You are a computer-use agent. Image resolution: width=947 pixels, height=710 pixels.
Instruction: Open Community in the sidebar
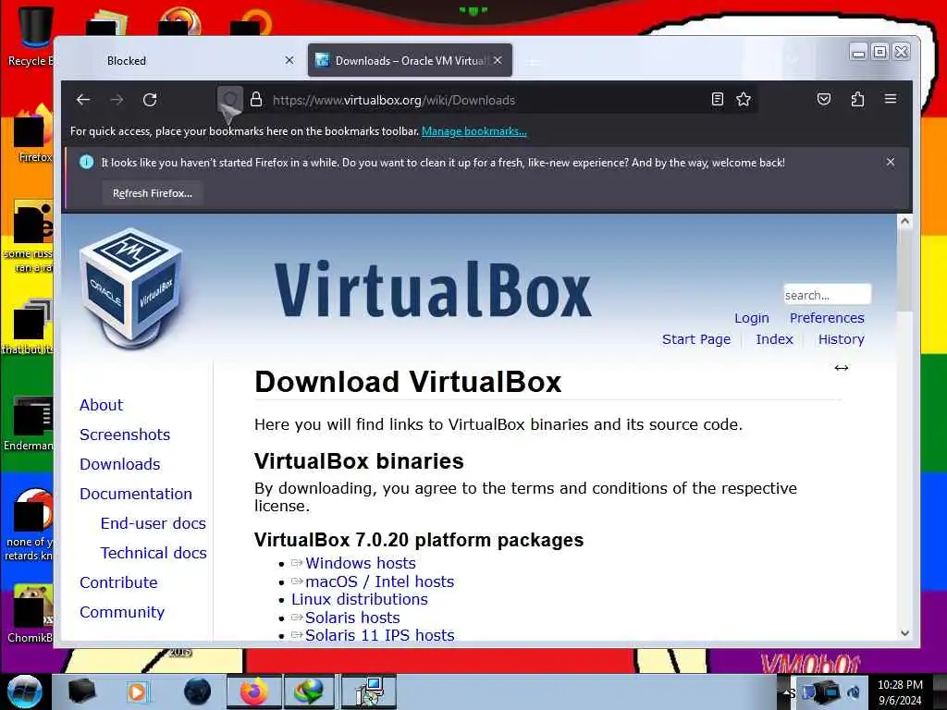tap(121, 612)
